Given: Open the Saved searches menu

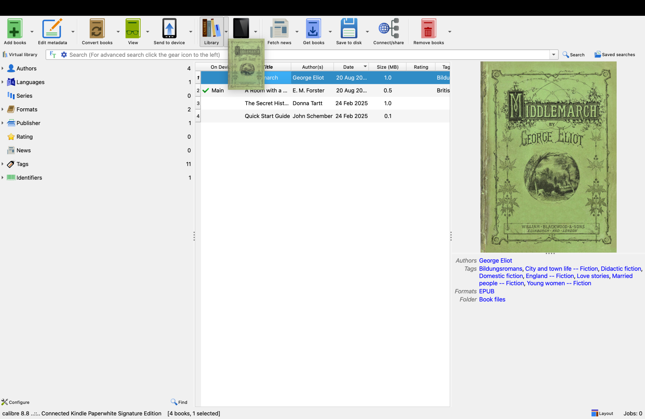Looking at the screenshot, I should (614, 55).
